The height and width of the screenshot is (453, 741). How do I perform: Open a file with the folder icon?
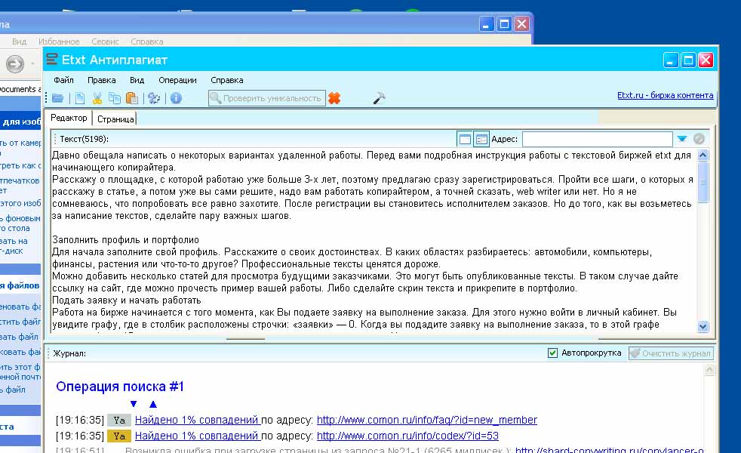tap(58, 98)
